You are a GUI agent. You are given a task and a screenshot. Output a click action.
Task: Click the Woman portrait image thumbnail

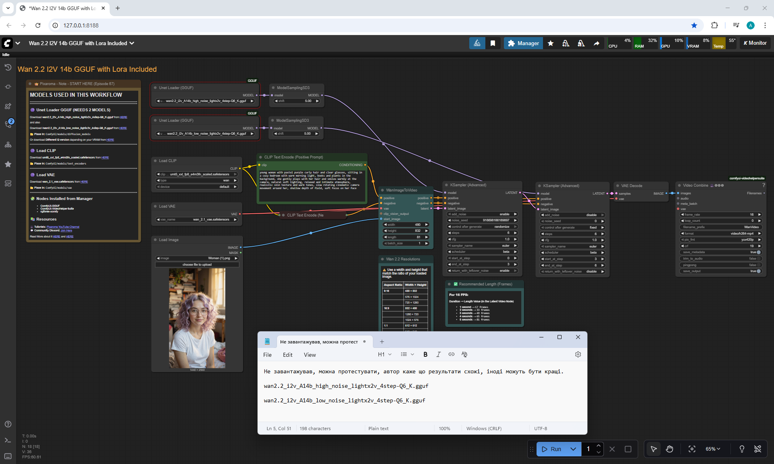click(197, 318)
